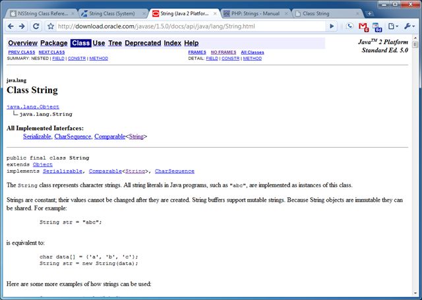Close the PHP: Strings - Manual tab
The height and width of the screenshot is (300, 422).
pyautogui.click(x=286, y=13)
